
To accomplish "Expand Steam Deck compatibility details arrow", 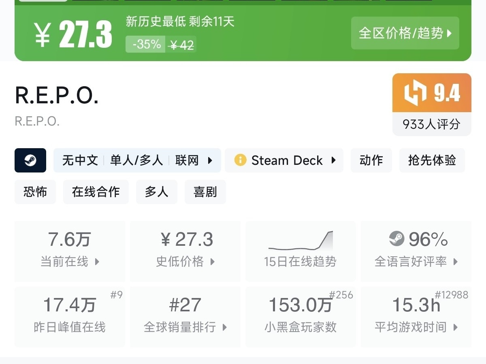I will pos(333,160).
